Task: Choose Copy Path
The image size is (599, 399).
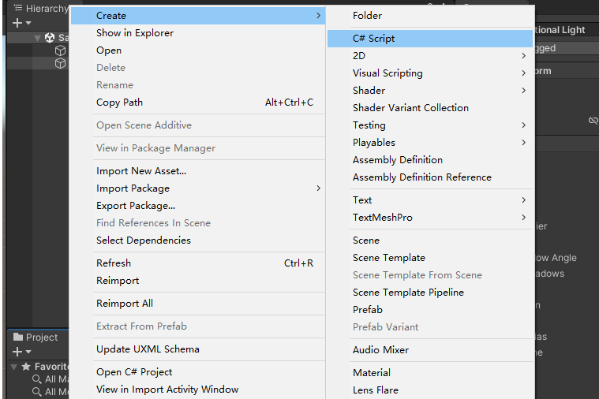Action: [198, 103]
